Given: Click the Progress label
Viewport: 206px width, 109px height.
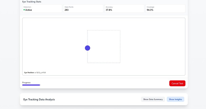Looking at the screenshot, I should click(x=27, y=83).
